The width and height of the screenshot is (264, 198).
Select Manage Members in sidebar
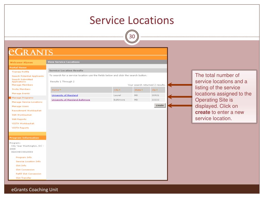click(x=22, y=85)
